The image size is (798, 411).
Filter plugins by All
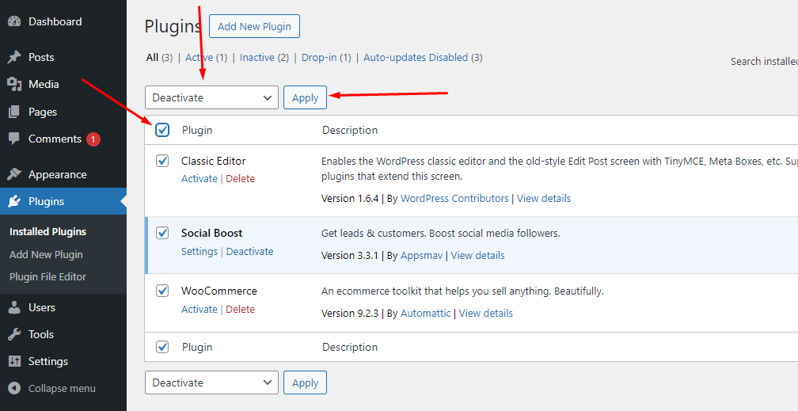[152, 58]
